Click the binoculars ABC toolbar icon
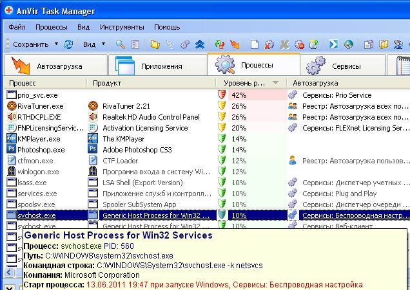This screenshot has width=410, height=290. pos(398,44)
